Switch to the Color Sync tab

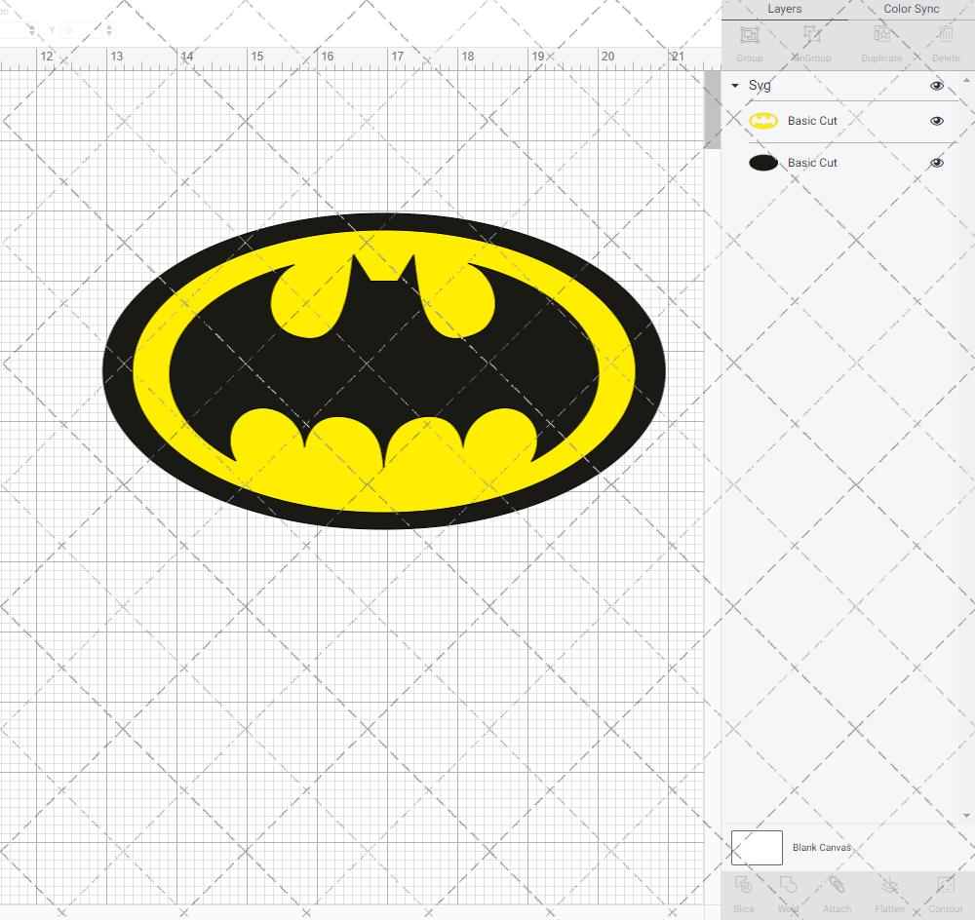click(911, 9)
